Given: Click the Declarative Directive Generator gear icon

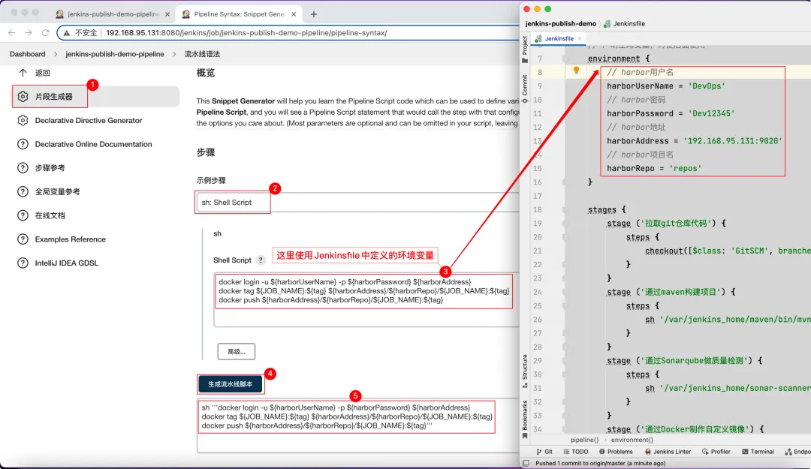Looking at the screenshot, I should pos(23,120).
